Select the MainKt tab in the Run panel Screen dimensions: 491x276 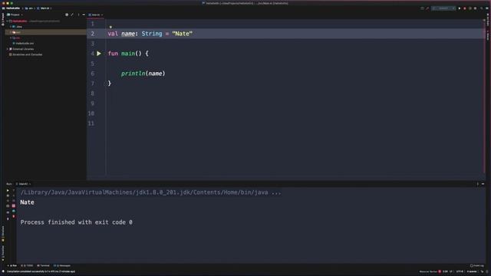coord(23,184)
